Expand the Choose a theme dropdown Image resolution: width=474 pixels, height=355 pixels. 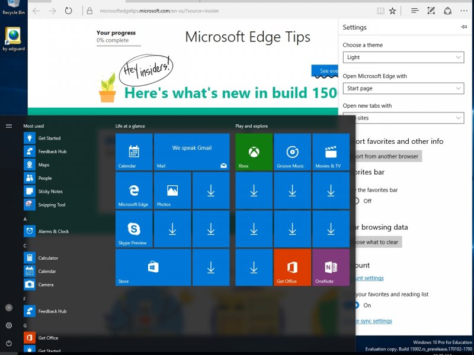403,57
